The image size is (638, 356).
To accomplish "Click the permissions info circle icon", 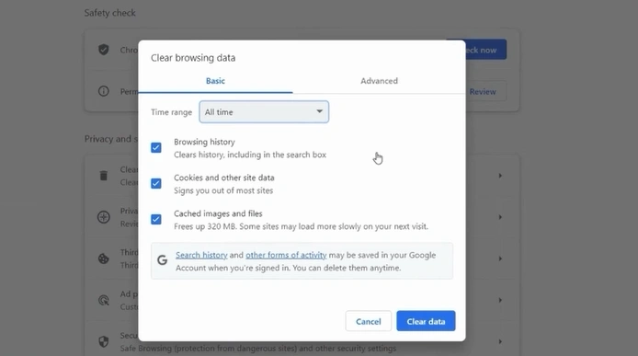I will 104,91.
